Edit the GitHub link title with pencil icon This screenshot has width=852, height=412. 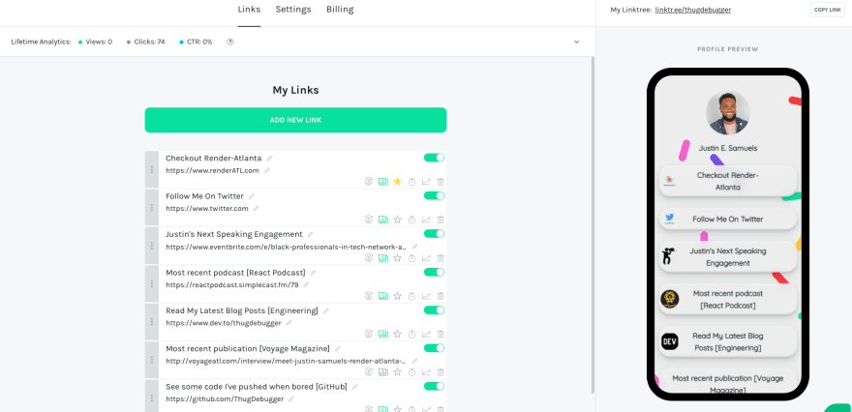(354, 387)
